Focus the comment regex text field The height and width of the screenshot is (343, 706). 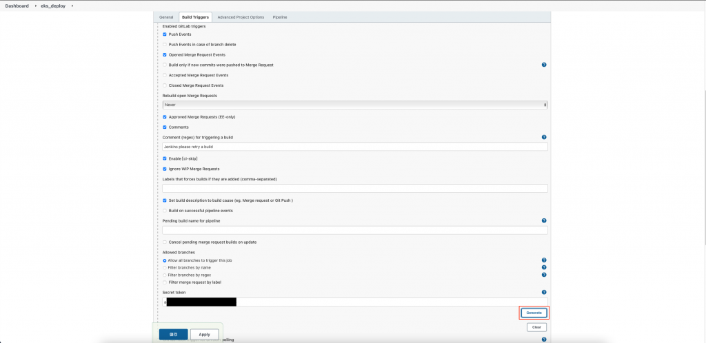click(x=355, y=147)
